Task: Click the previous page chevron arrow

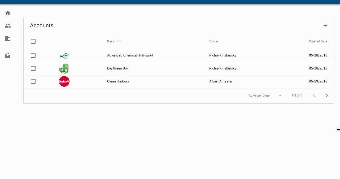Action: click(314, 95)
